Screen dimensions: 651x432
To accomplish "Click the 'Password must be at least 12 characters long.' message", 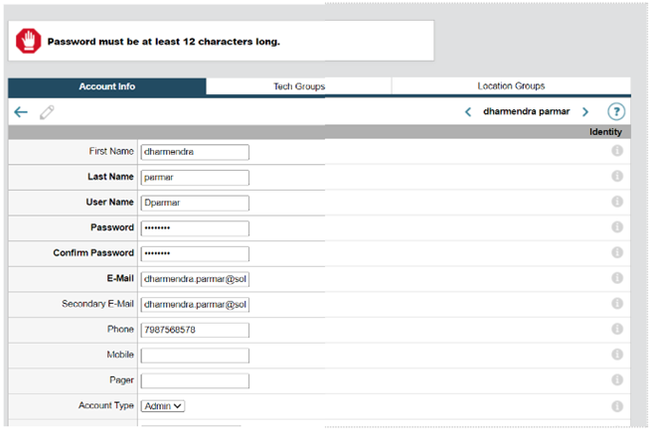I will (164, 42).
